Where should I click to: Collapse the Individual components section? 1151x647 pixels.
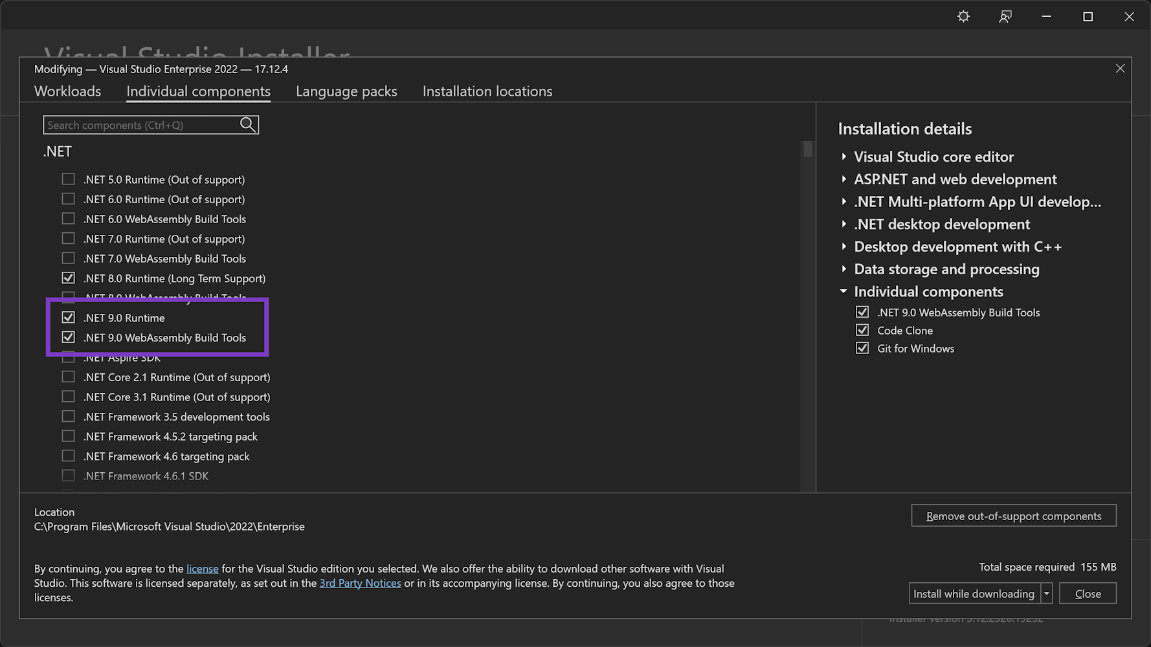(844, 291)
